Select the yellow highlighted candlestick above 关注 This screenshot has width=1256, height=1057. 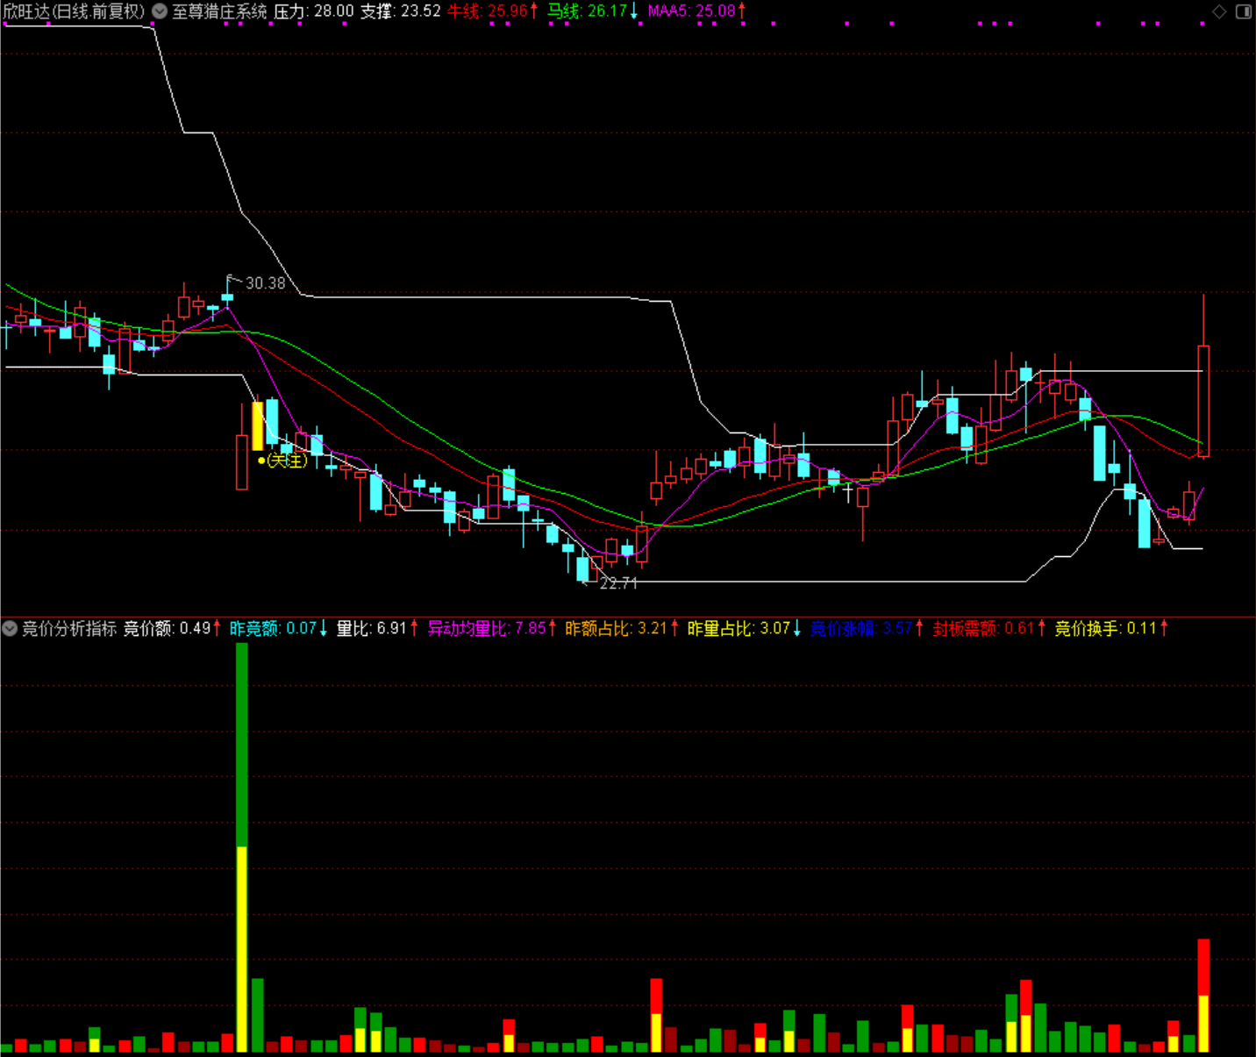258,425
